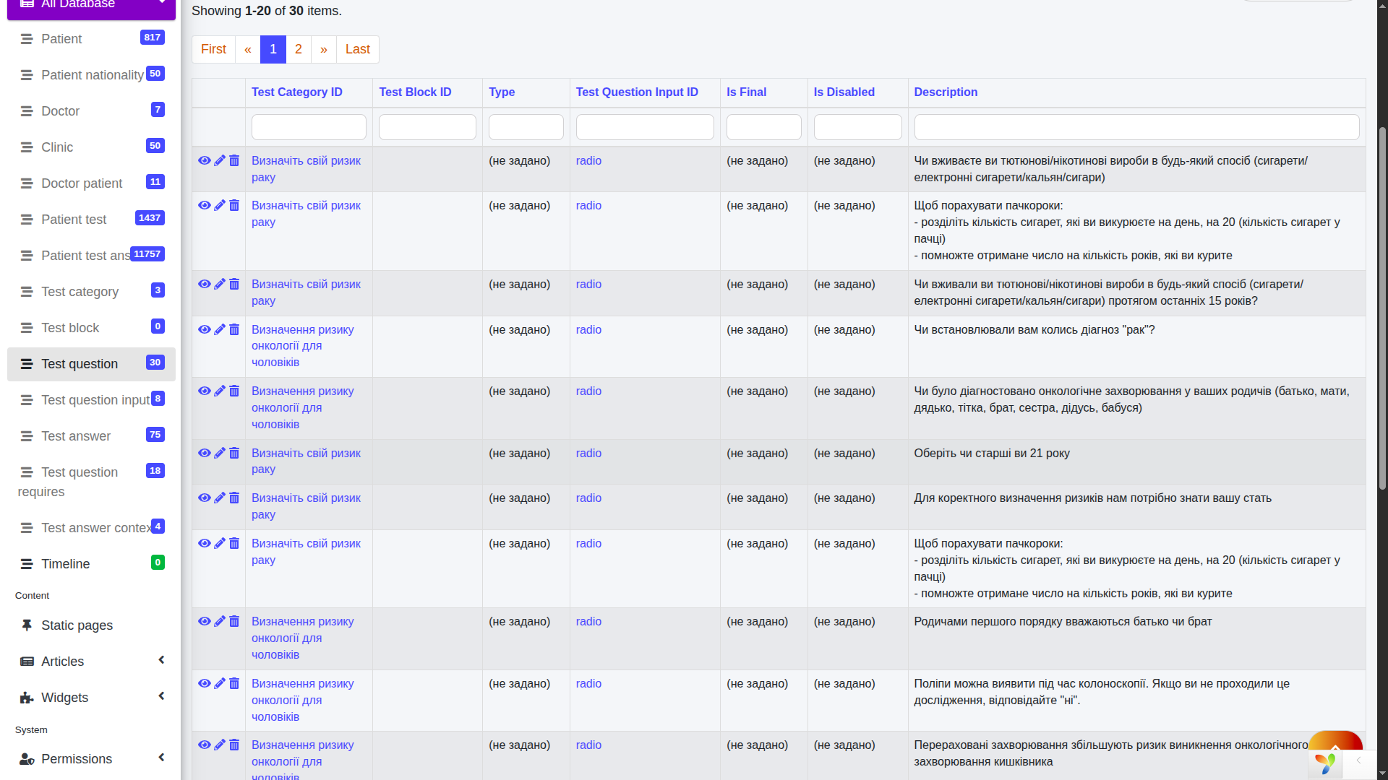The height and width of the screenshot is (780, 1388).
Task: Click the trash delete icon in second row
Action: point(234,205)
